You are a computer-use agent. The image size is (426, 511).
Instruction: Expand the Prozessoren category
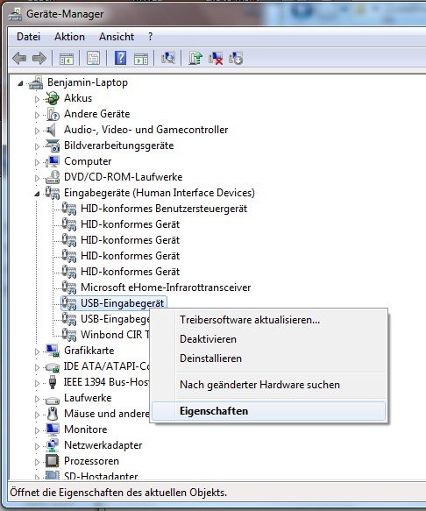tap(37, 461)
